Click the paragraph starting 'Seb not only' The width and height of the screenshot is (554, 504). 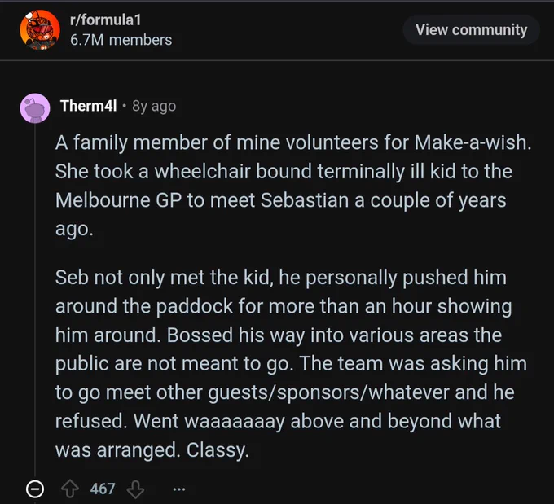pos(291,364)
